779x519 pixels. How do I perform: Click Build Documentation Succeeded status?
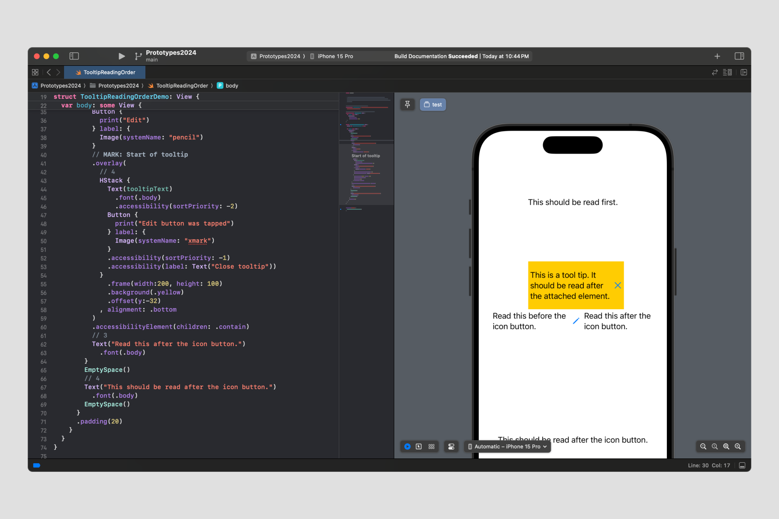461,56
